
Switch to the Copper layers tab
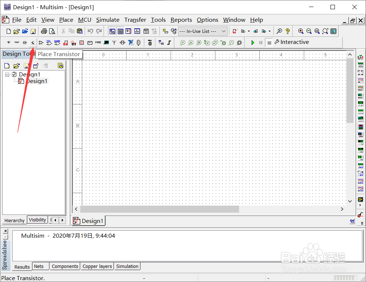click(x=97, y=266)
